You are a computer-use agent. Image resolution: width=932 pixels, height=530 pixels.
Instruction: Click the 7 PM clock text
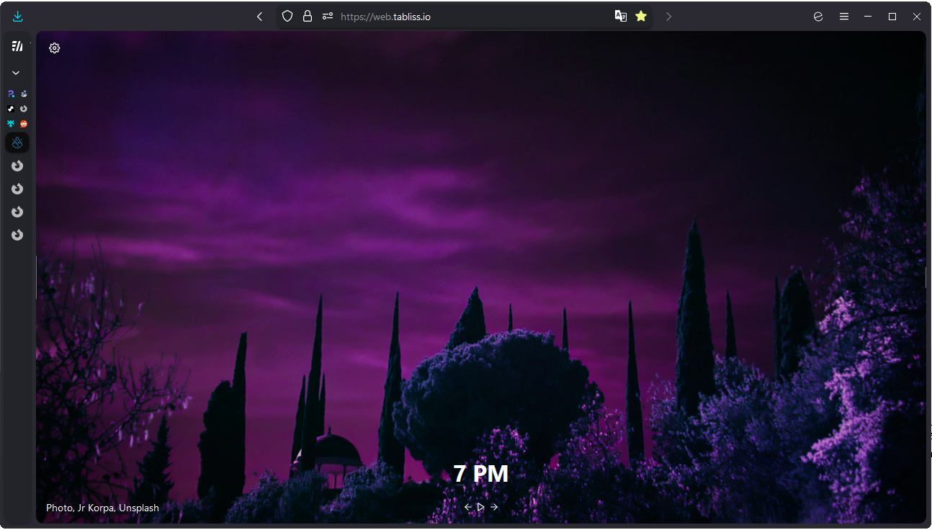point(480,474)
